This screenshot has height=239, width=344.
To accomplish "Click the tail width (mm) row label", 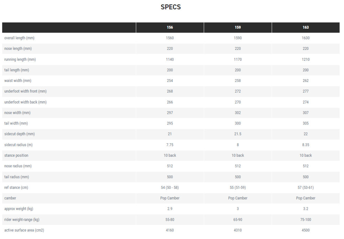I will point(16,123).
